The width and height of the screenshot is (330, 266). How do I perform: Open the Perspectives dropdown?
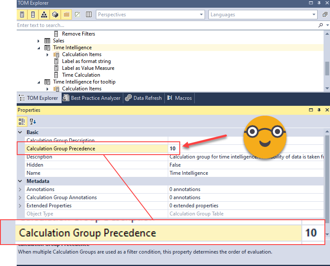(202, 15)
